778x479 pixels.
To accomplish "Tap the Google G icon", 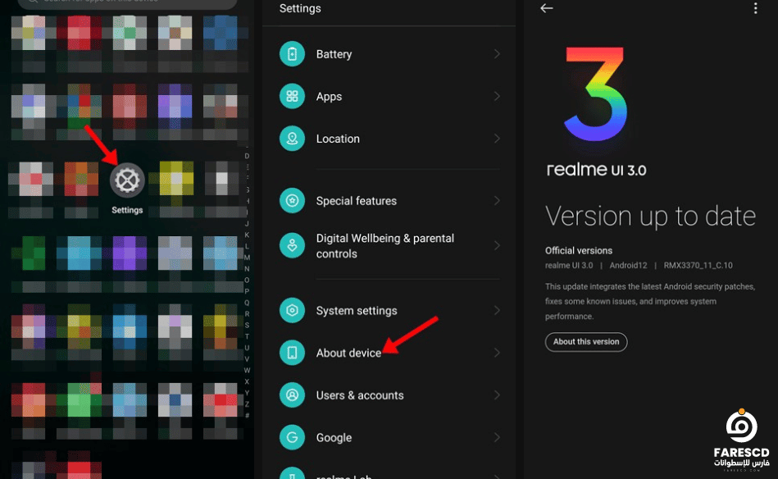I will (292, 437).
